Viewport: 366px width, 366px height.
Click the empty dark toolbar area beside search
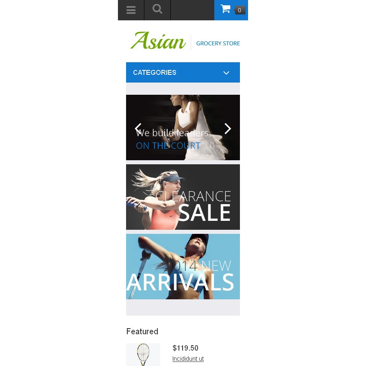(x=192, y=10)
